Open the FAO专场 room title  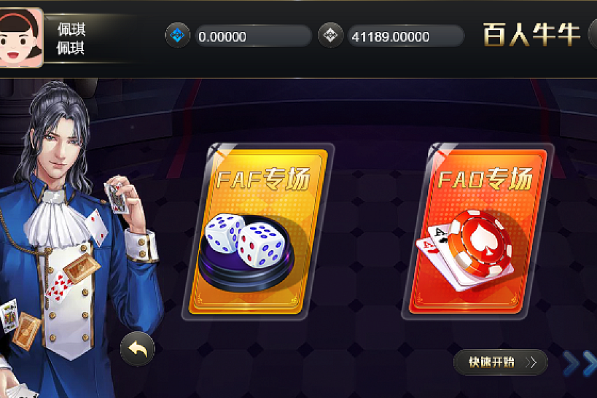coord(485,178)
